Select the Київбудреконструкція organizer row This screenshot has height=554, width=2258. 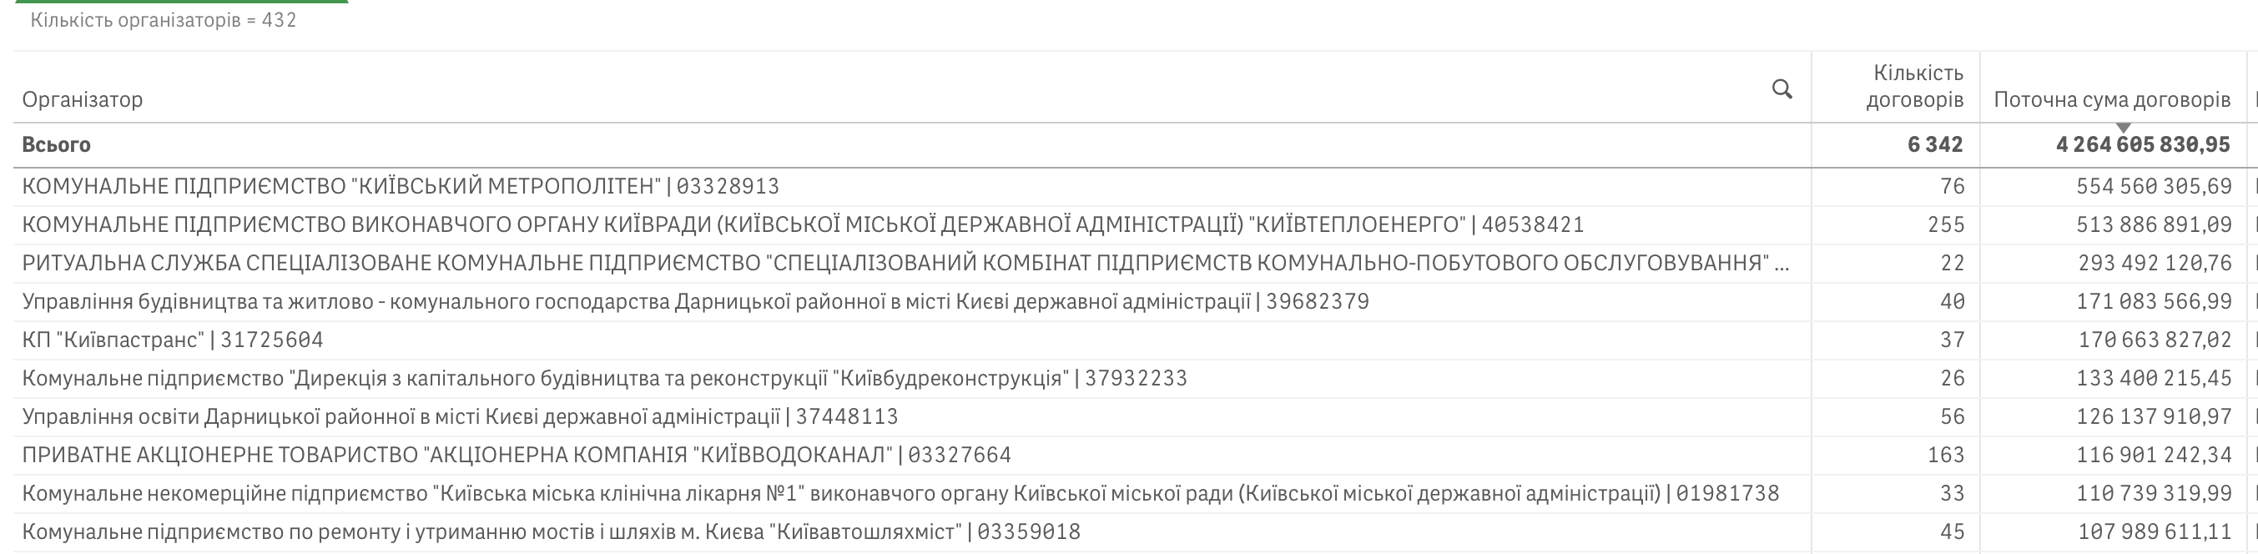point(604,378)
